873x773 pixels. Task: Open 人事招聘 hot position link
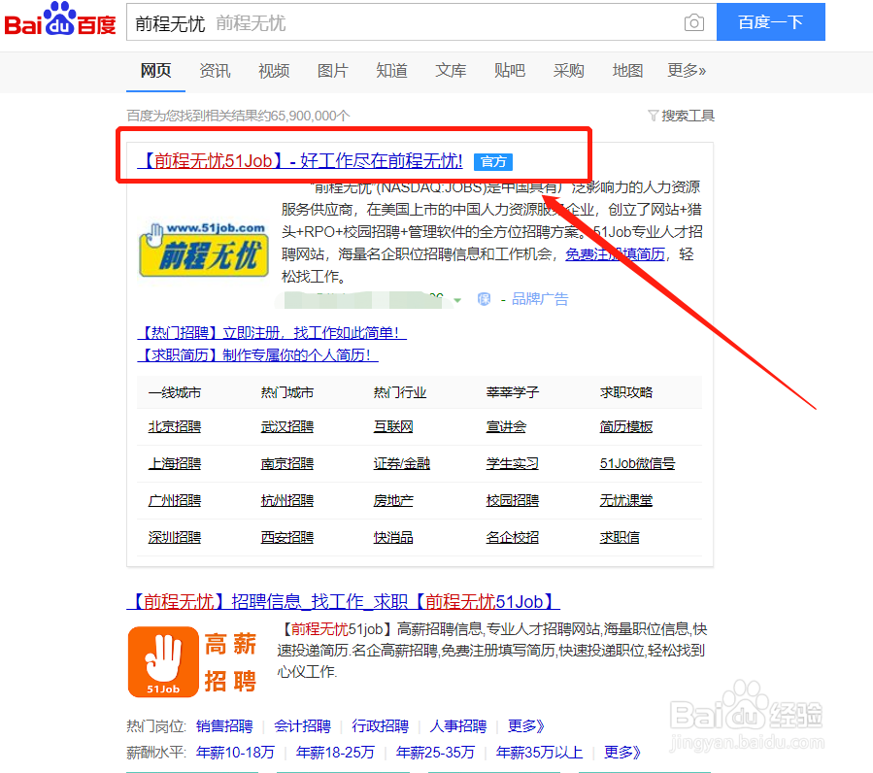coord(458,725)
